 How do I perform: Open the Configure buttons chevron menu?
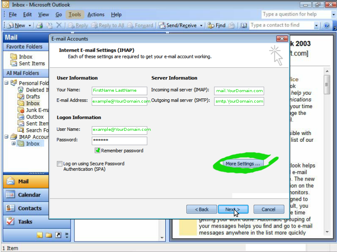tap(66, 235)
